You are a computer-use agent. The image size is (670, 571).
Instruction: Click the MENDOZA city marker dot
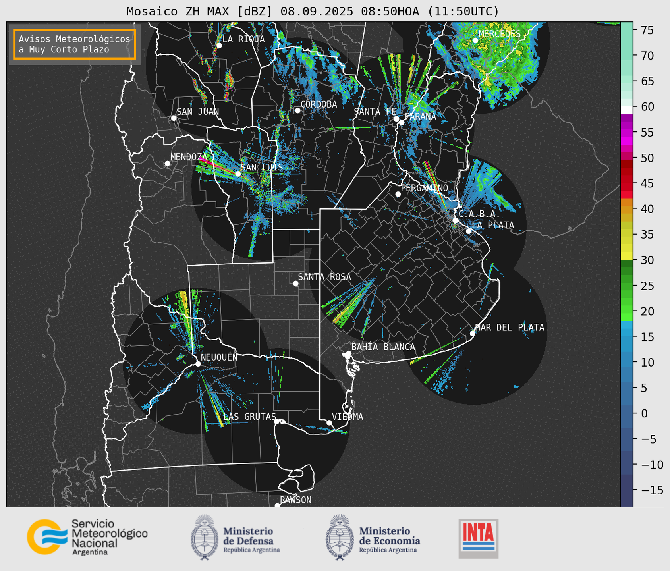[x=167, y=164]
